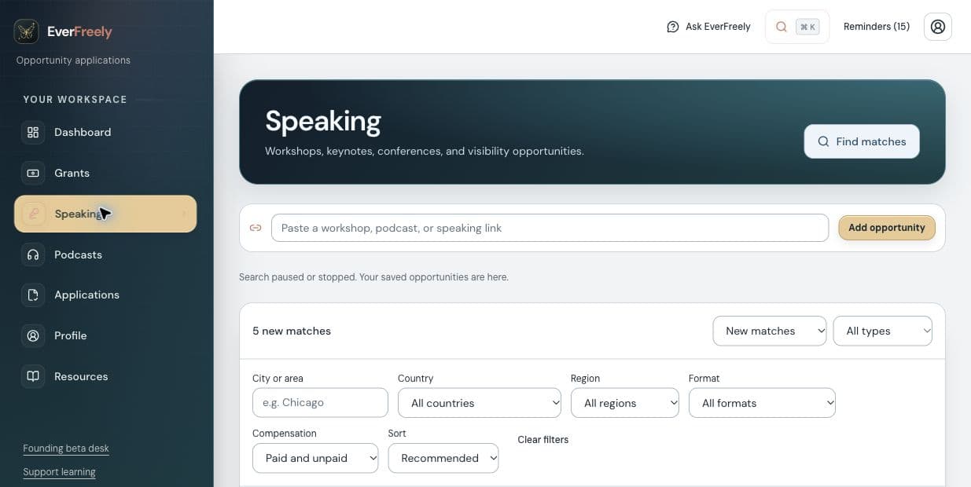Click the '5 new matches' text
This screenshot has height=487, width=971.
(x=292, y=331)
